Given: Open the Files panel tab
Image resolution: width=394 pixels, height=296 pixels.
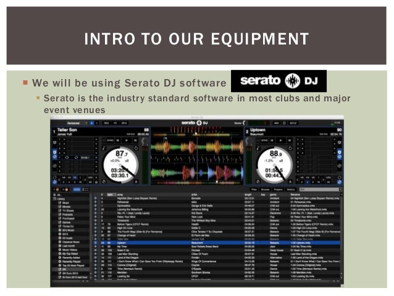Looking at the screenshot, I should tap(254, 190).
